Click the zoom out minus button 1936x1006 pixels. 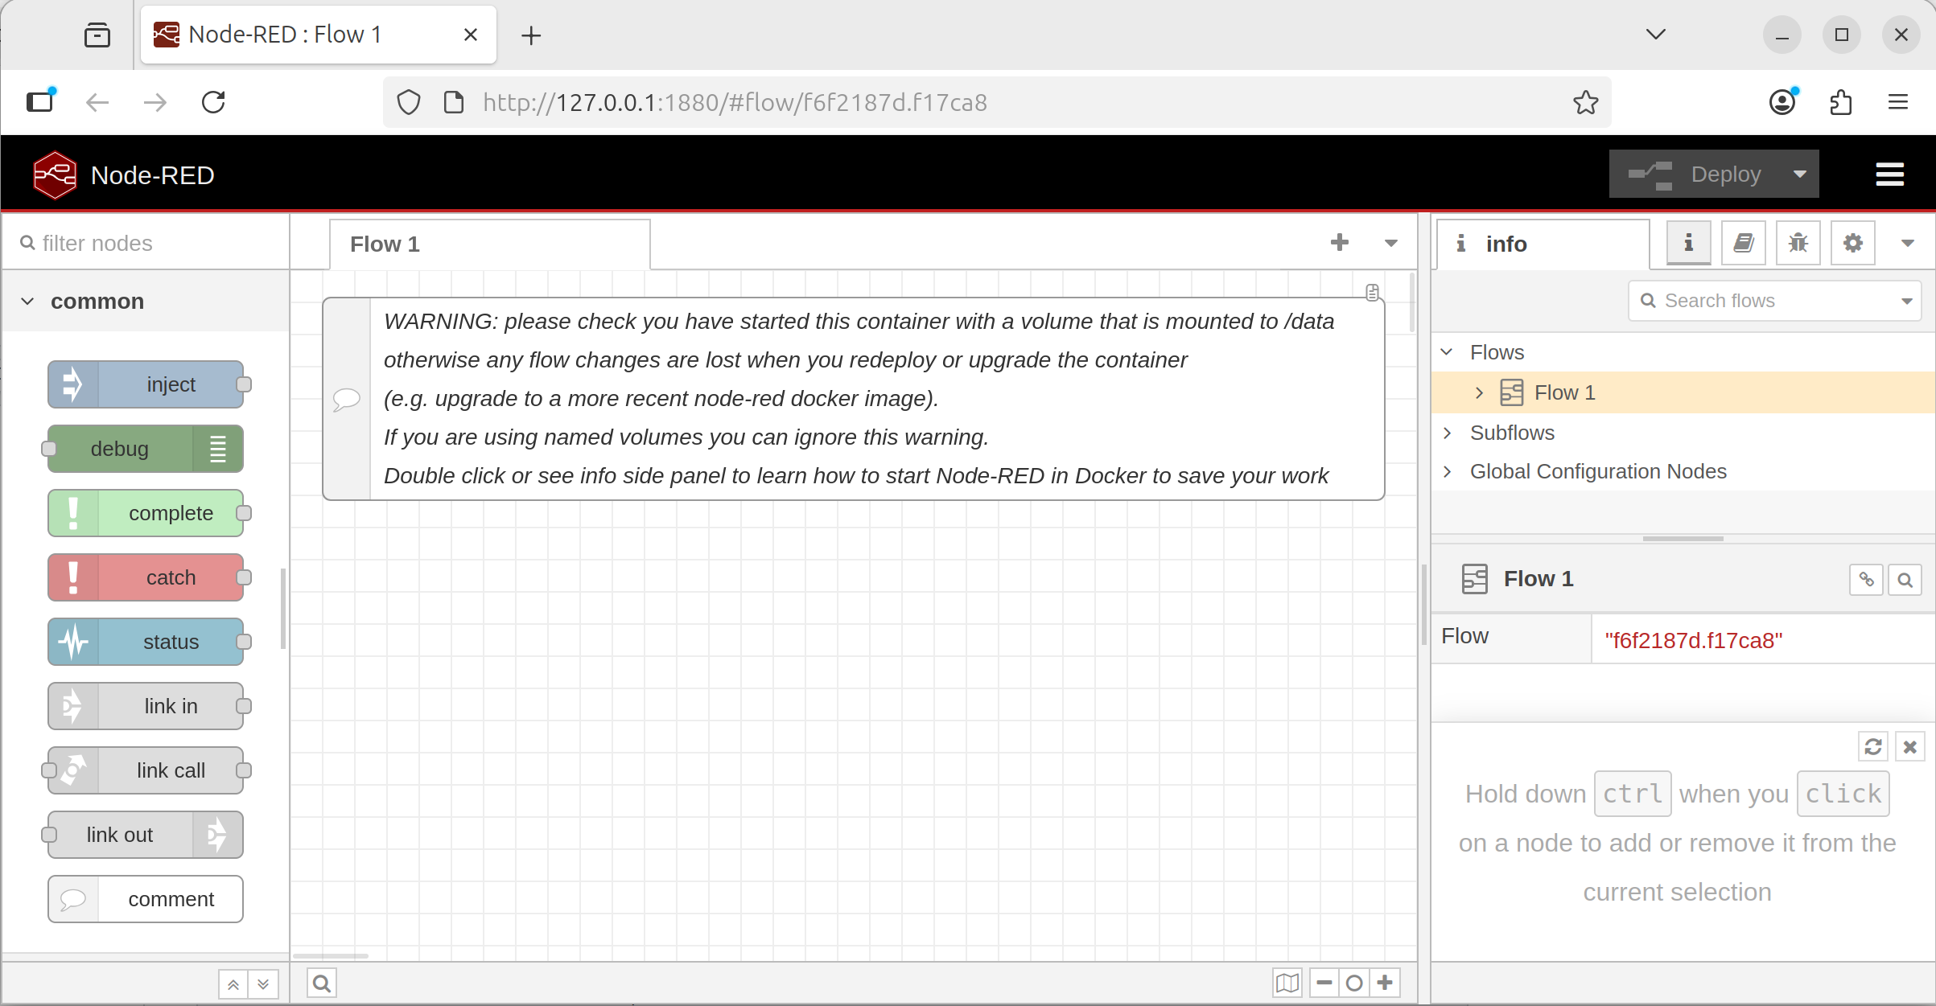click(x=1324, y=983)
